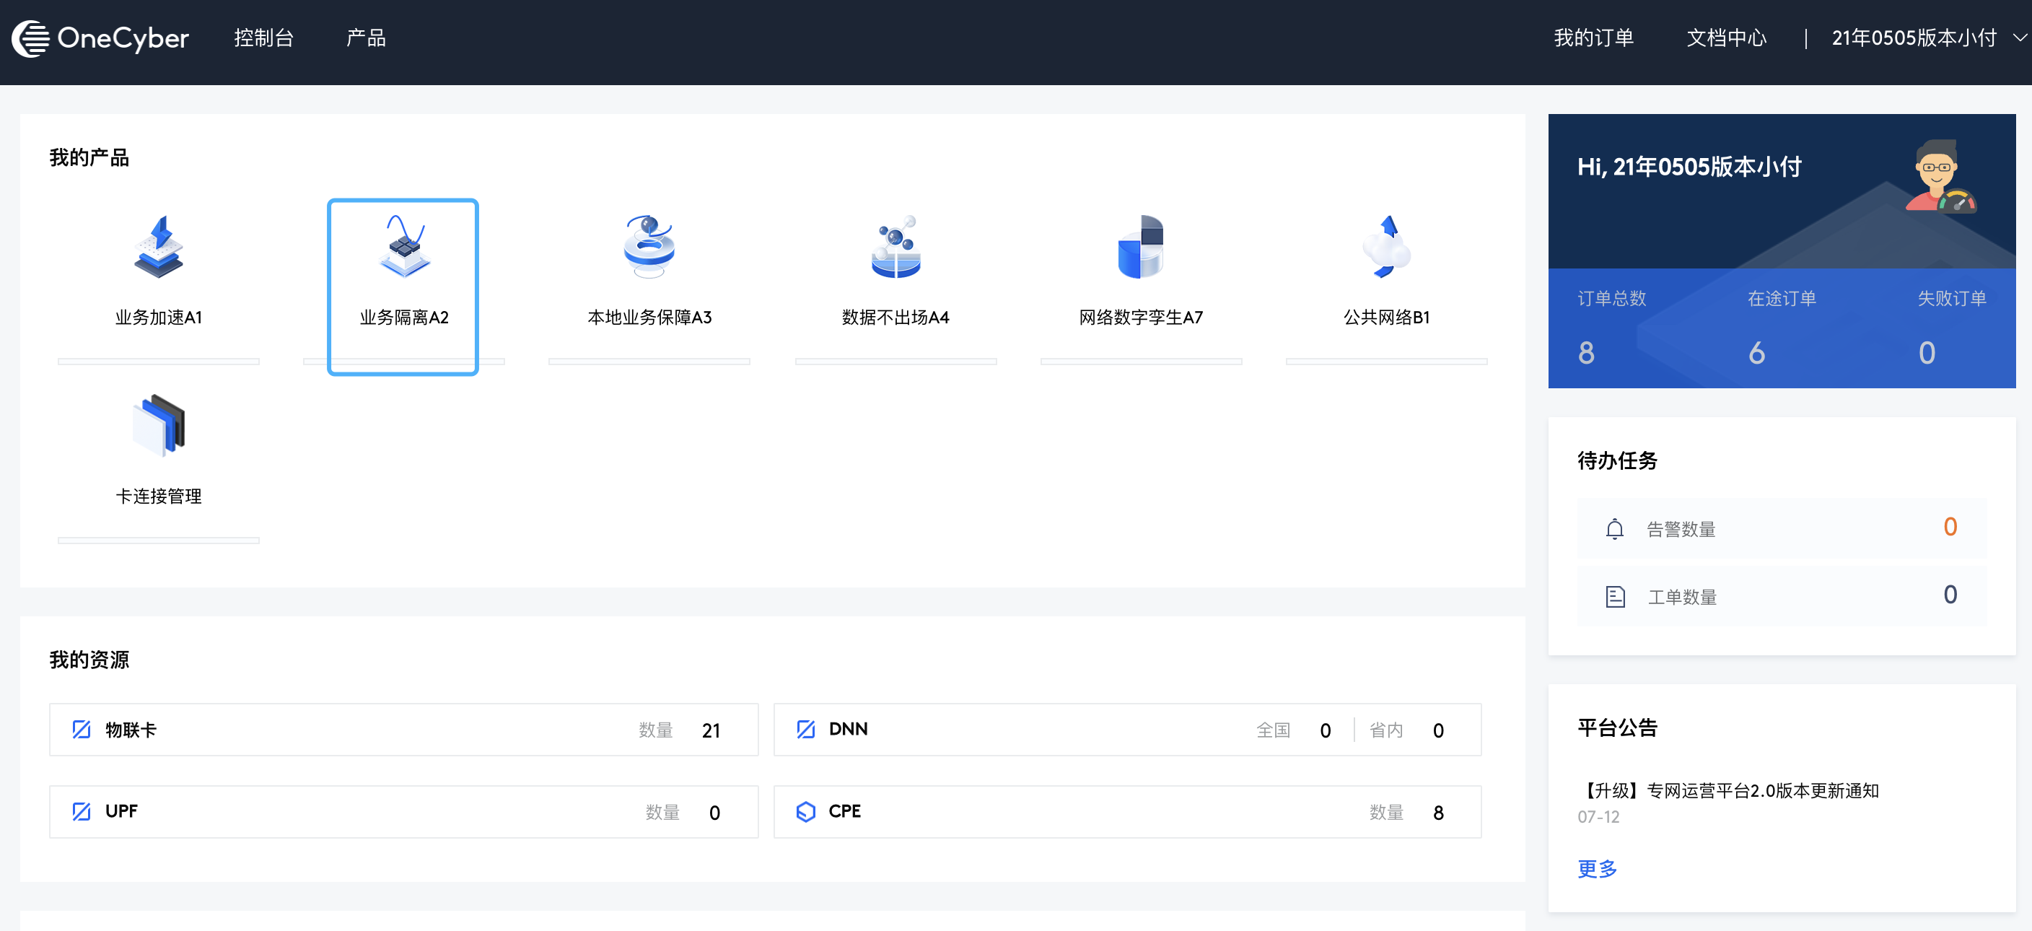Select the DNN resource icon

pos(805,730)
